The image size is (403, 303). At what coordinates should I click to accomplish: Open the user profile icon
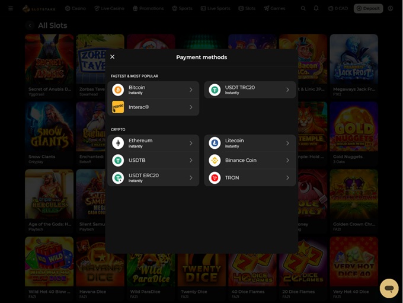391,8
